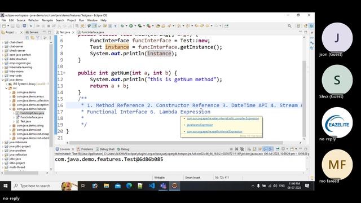Click the EAZELITE participant avatar

(x=337, y=122)
